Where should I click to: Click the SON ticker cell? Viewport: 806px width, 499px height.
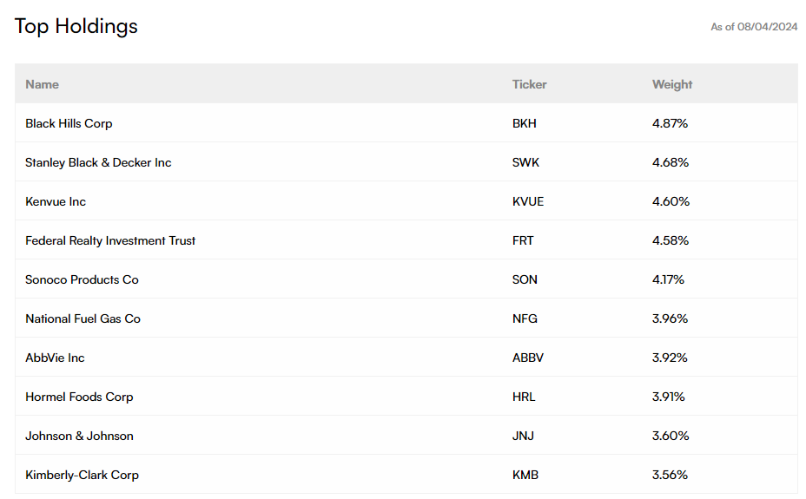point(525,279)
